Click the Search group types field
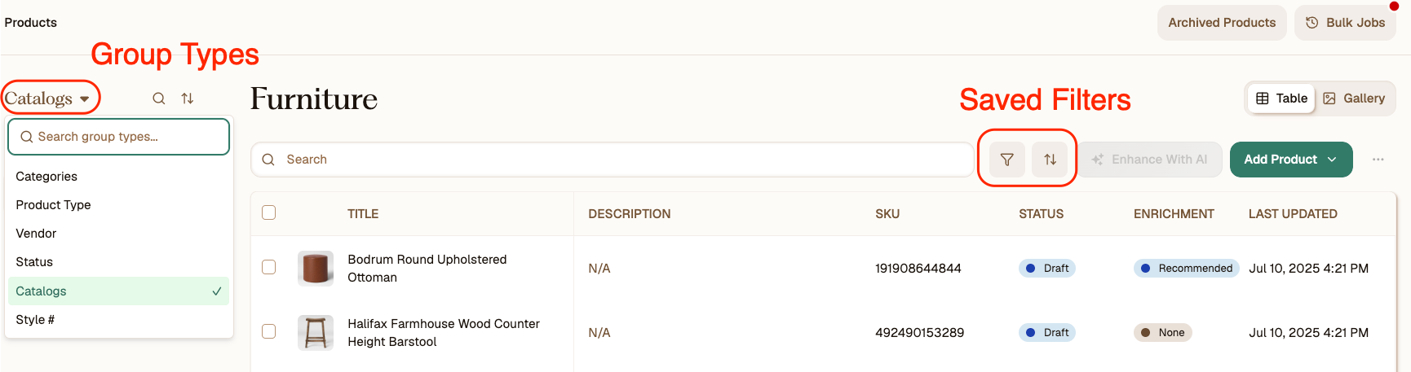1411x372 pixels. (x=119, y=137)
